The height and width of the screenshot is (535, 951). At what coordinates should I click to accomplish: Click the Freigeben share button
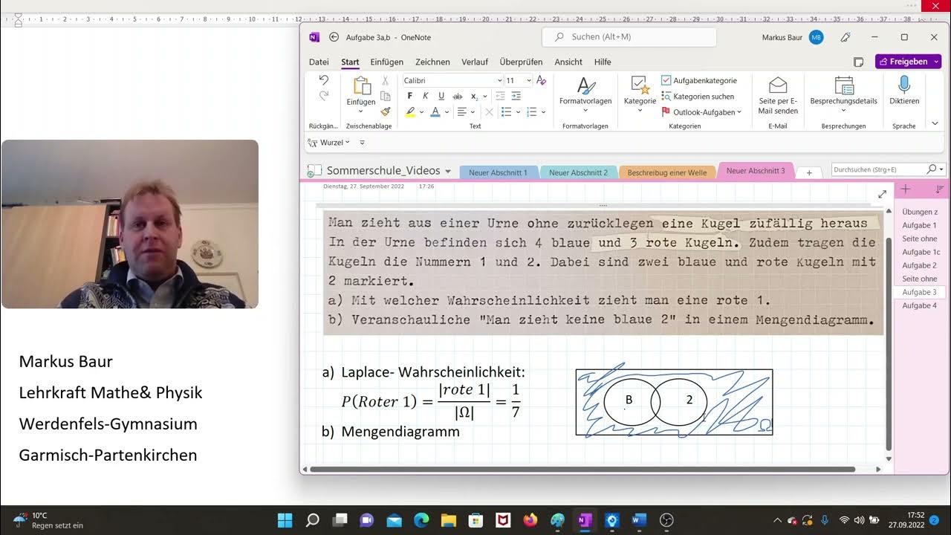908,62
